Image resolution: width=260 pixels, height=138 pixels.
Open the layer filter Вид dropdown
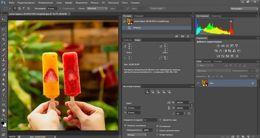pos(205,66)
